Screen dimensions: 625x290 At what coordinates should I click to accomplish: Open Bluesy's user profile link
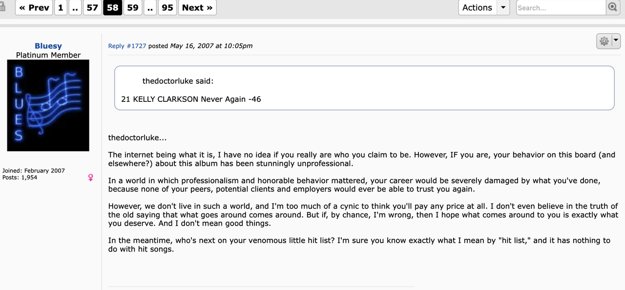pyautogui.click(x=48, y=46)
